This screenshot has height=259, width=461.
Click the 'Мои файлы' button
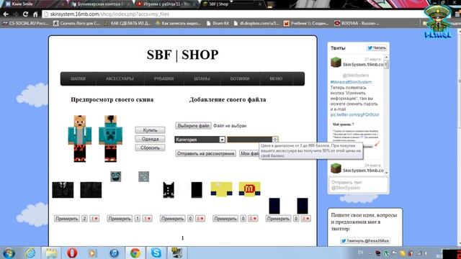pyautogui.click(x=250, y=153)
